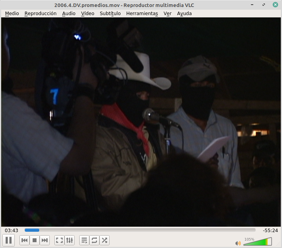The width and height of the screenshot is (282, 248).
Task: Switch the remaining time -55:24 display
Action: 270,230
